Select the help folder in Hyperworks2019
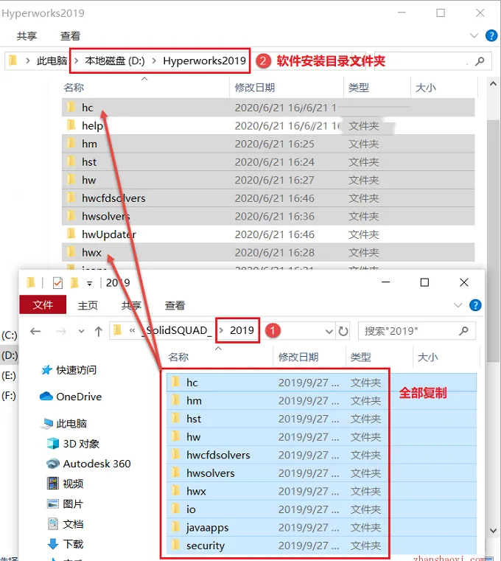Screen dimensions: 501x561 pos(268,125)
